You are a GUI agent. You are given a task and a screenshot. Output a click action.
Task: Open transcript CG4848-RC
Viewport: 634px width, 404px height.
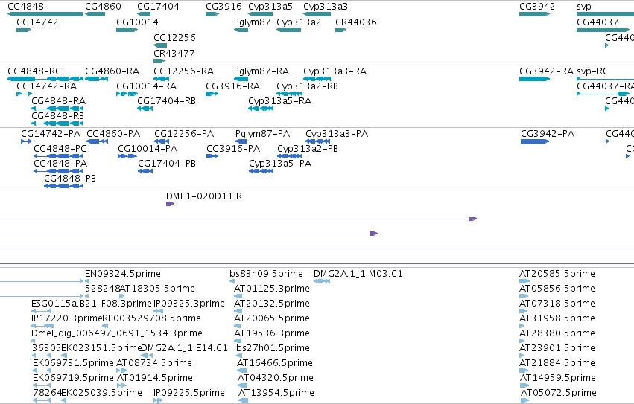tap(34, 71)
